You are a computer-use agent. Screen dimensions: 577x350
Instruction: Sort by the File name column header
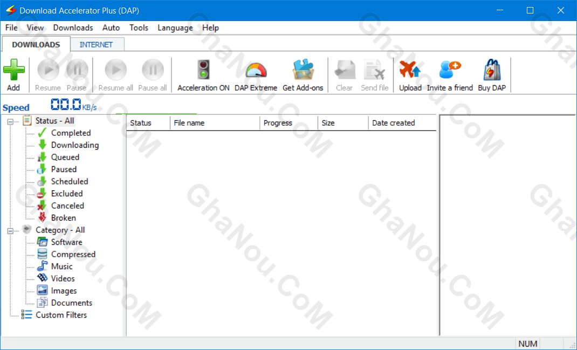(215, 123)
